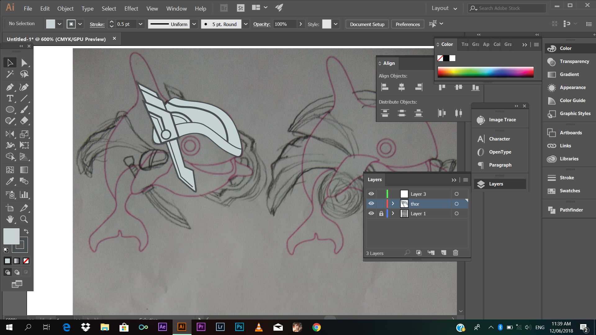Open Adobe Bridge from top bar
Viewport: 596px width, 335px height.
pyautogui.click(x=224, y=8)
